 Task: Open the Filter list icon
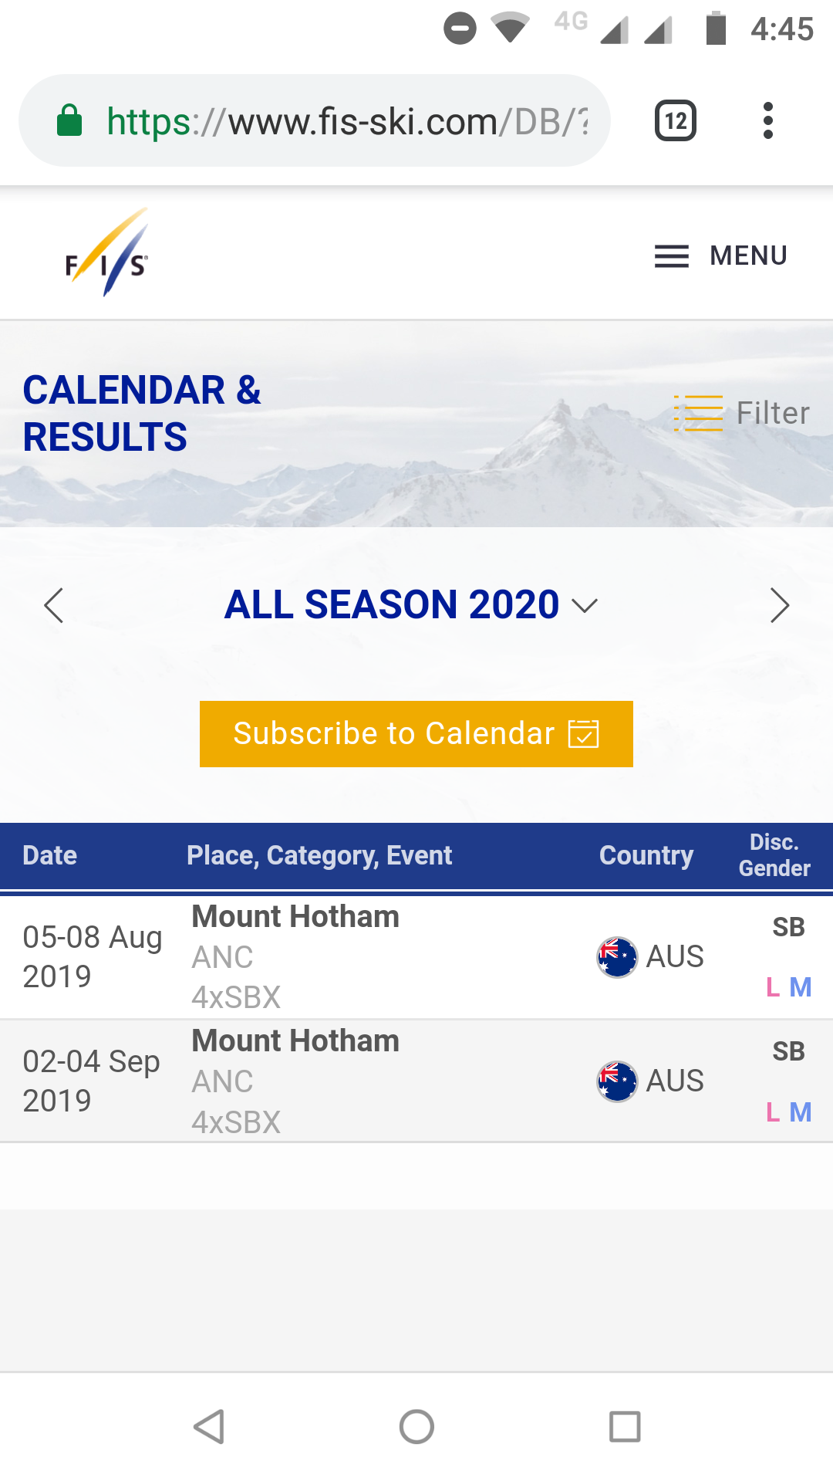(x=699, y=413)
